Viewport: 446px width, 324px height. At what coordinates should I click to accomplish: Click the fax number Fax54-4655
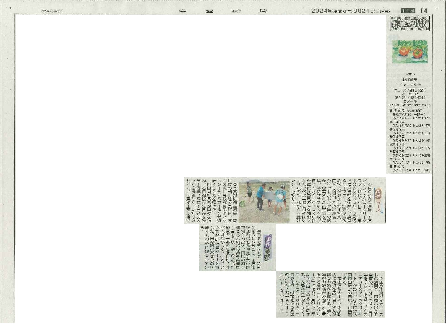click(x=422, y=118)
